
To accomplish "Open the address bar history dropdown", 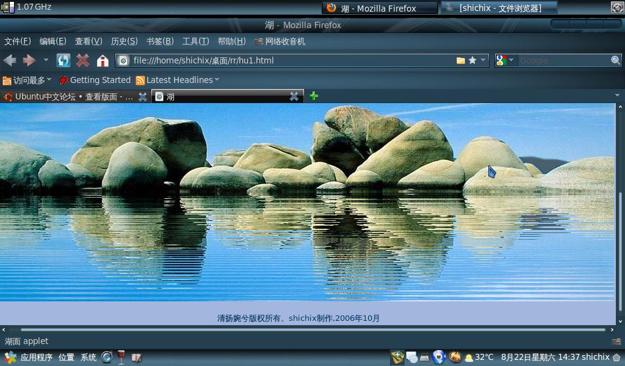I will coord(483,60).
